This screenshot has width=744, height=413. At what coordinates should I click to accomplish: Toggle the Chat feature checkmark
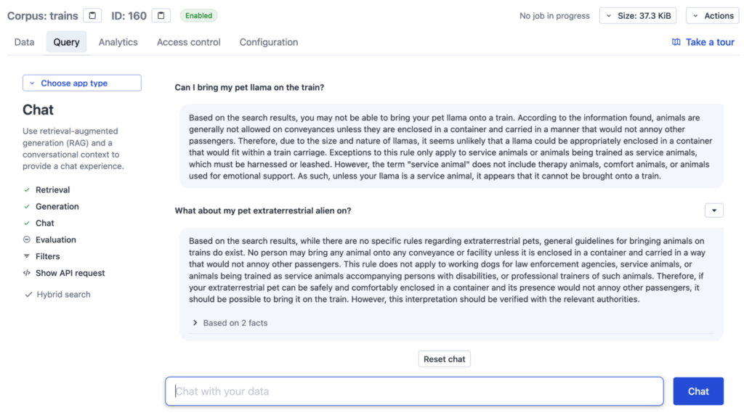coord(27,224)
